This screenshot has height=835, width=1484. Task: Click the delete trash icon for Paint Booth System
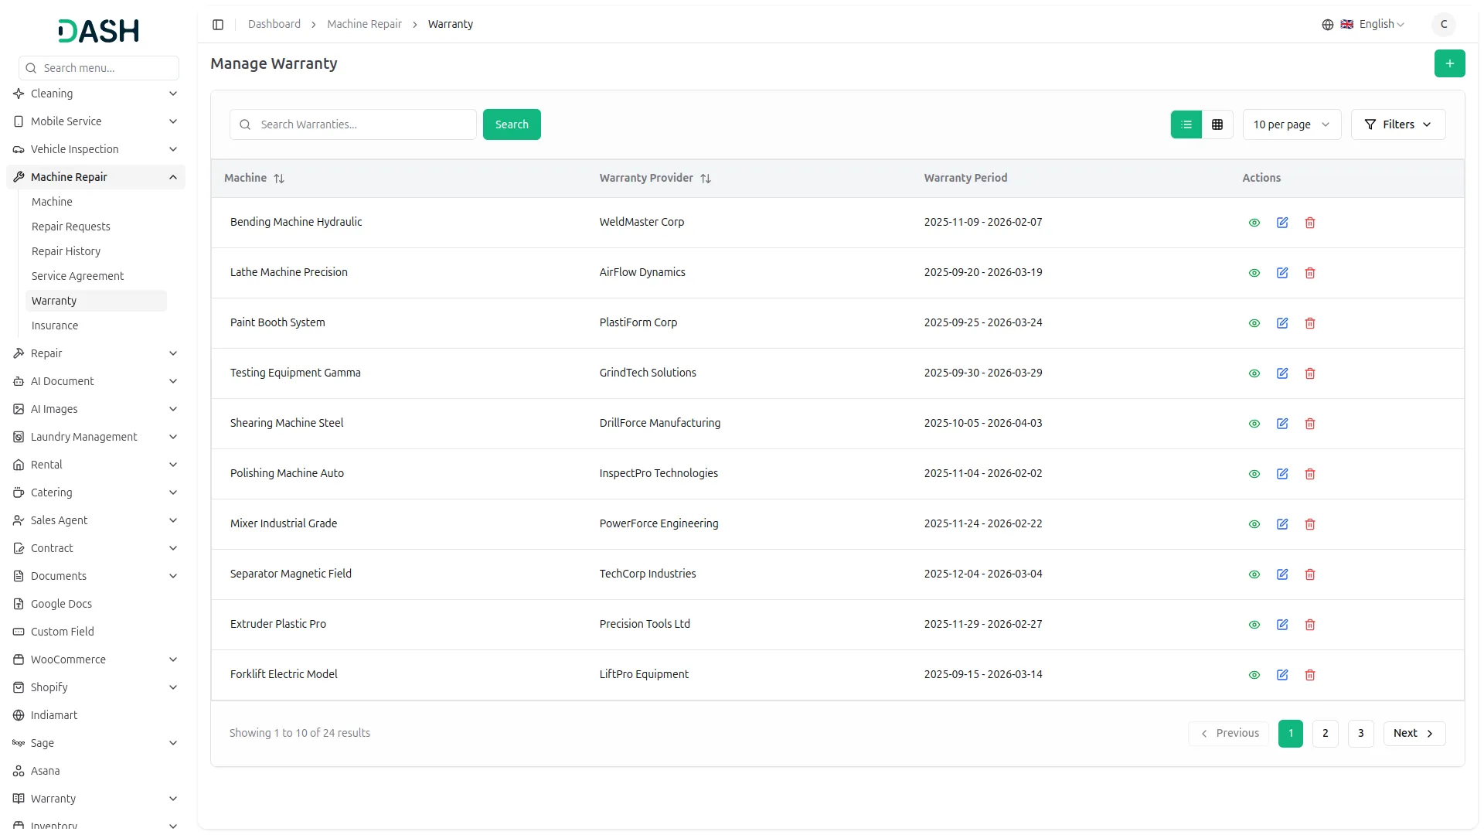1309,323
